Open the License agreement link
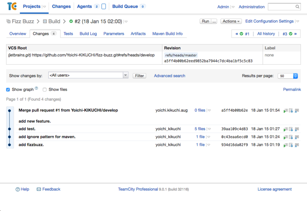Viewport: 307px width, 211px height. click(274, 189)
